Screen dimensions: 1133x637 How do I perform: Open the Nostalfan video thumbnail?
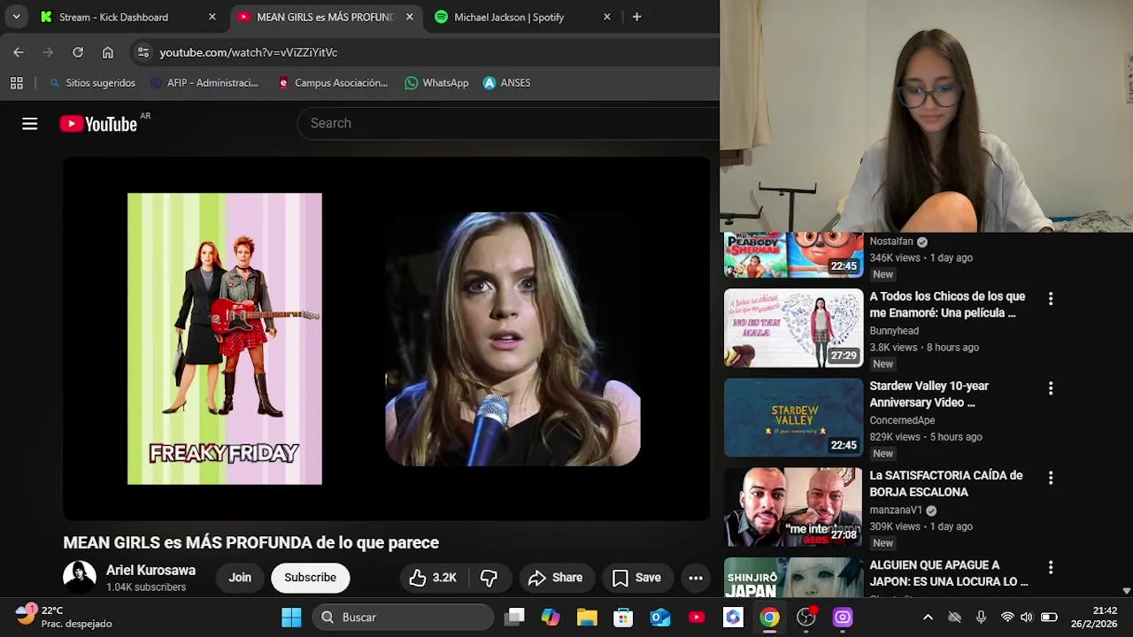793,255
